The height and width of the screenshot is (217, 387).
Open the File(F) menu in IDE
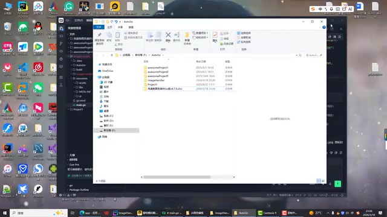click(x=79, y=20)
